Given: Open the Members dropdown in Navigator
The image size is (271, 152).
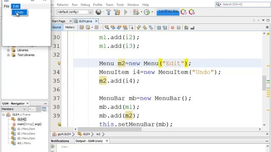Looking at the screenshot, I should 14,109.
